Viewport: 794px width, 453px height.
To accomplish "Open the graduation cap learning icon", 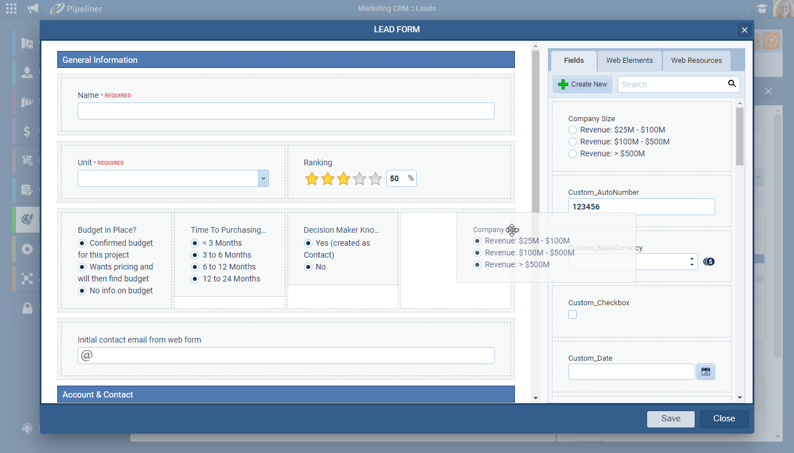I will 761,8.
